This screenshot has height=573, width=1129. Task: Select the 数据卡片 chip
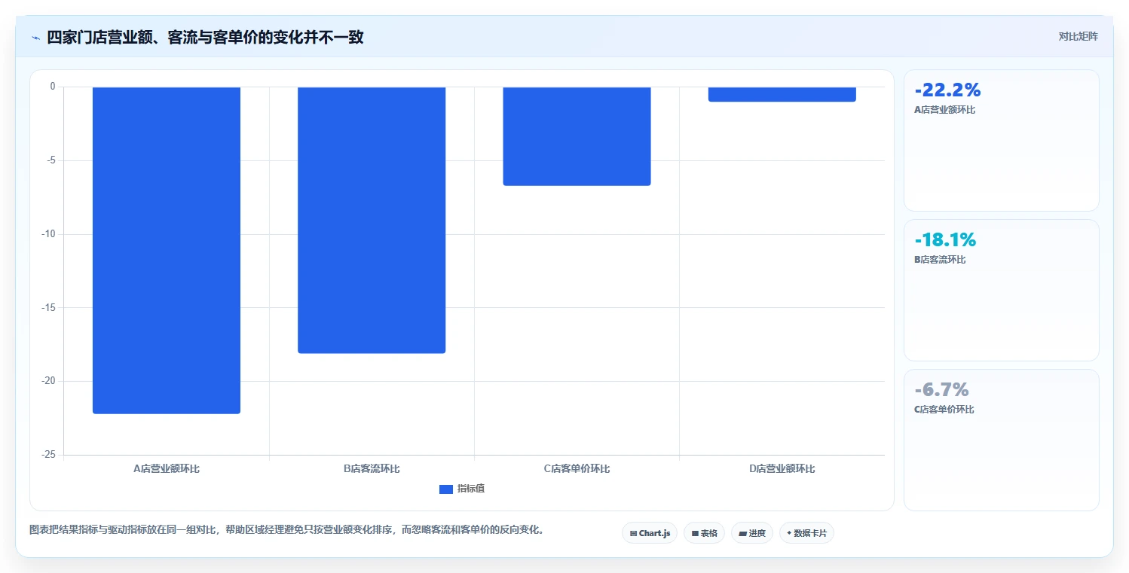point(806,533)
